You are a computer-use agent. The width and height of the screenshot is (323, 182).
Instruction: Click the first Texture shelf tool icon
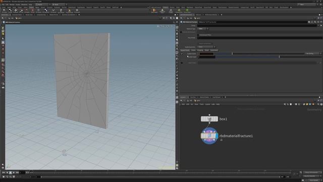[4, 11]
